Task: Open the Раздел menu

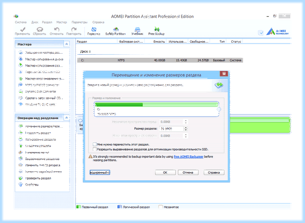Action: (47, 22)
